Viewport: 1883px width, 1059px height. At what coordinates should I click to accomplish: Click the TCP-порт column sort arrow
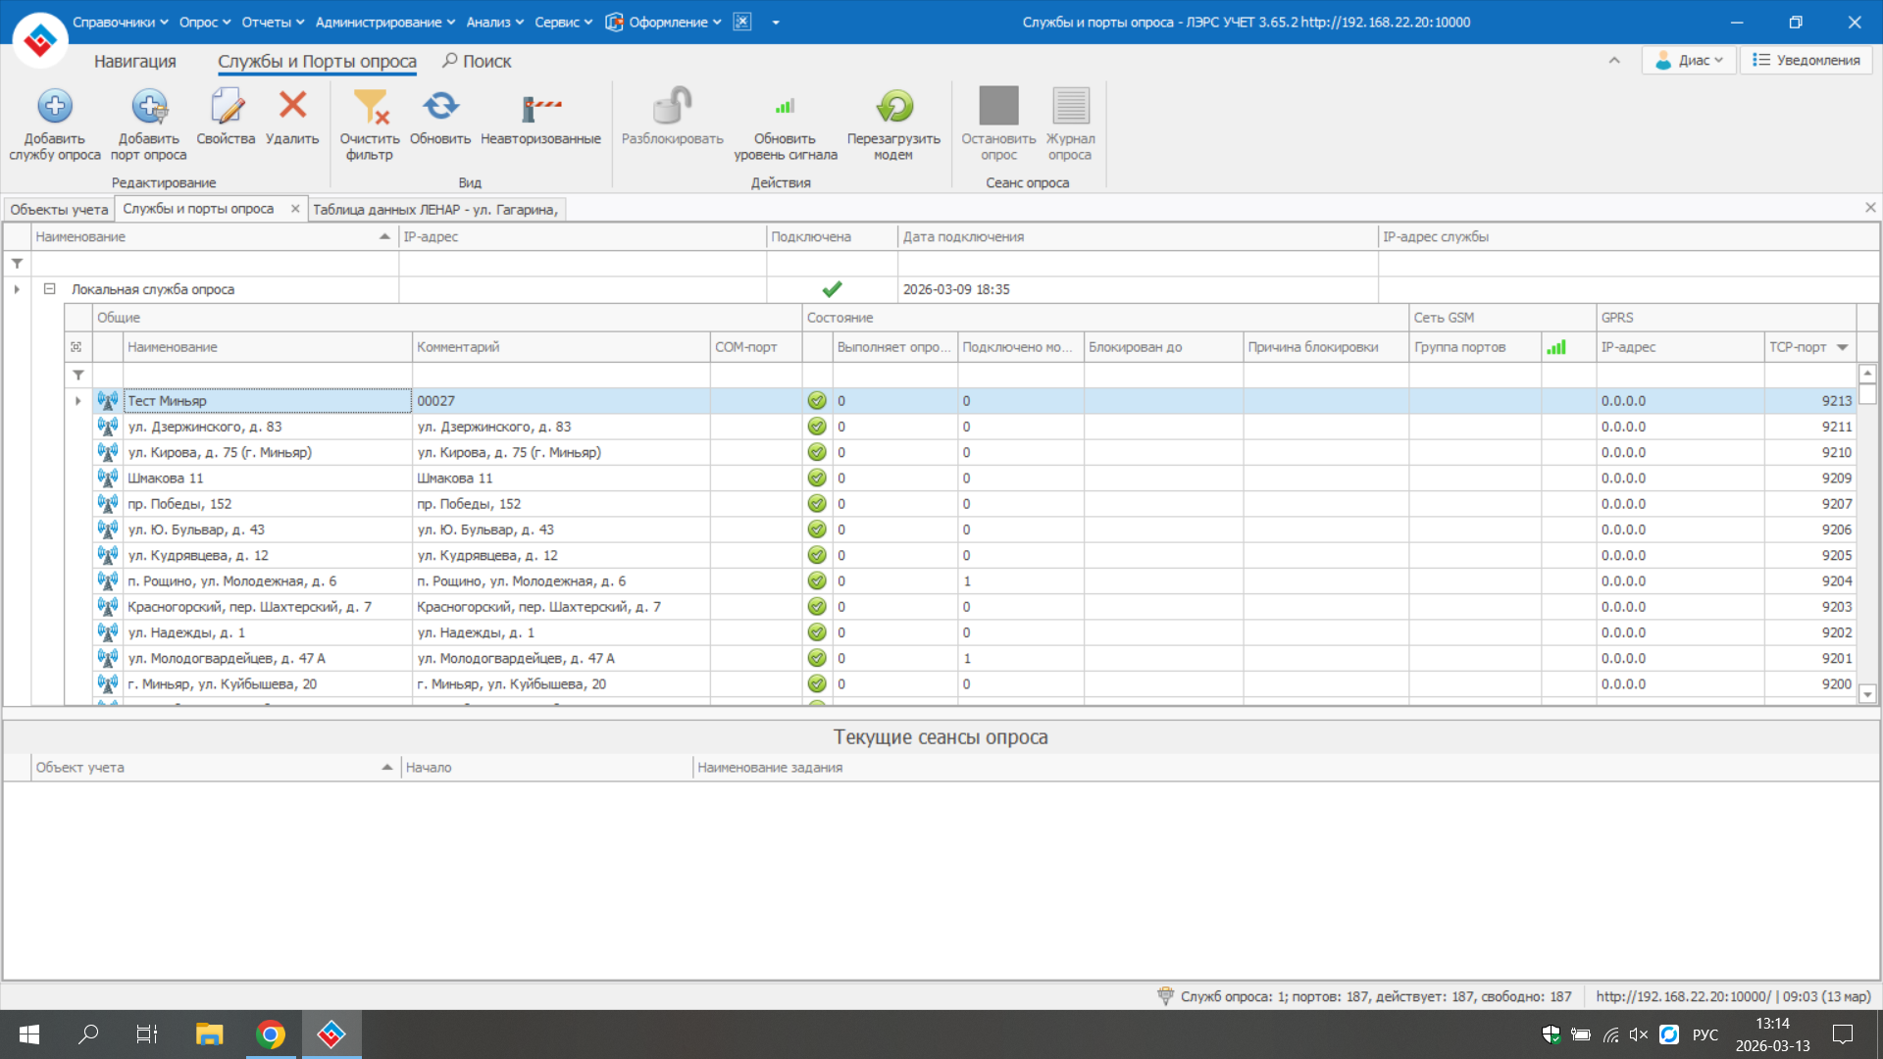1842,347
